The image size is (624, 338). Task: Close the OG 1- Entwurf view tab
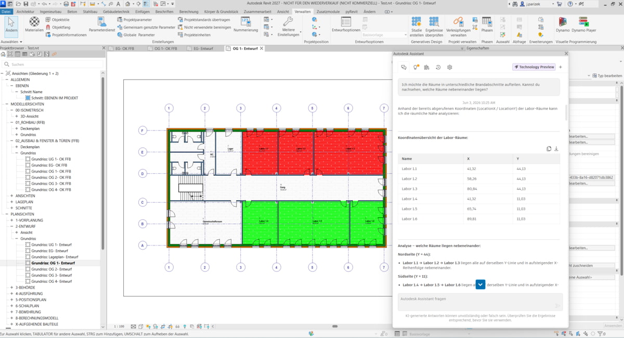pyautogui.click(x=262, y=48)
